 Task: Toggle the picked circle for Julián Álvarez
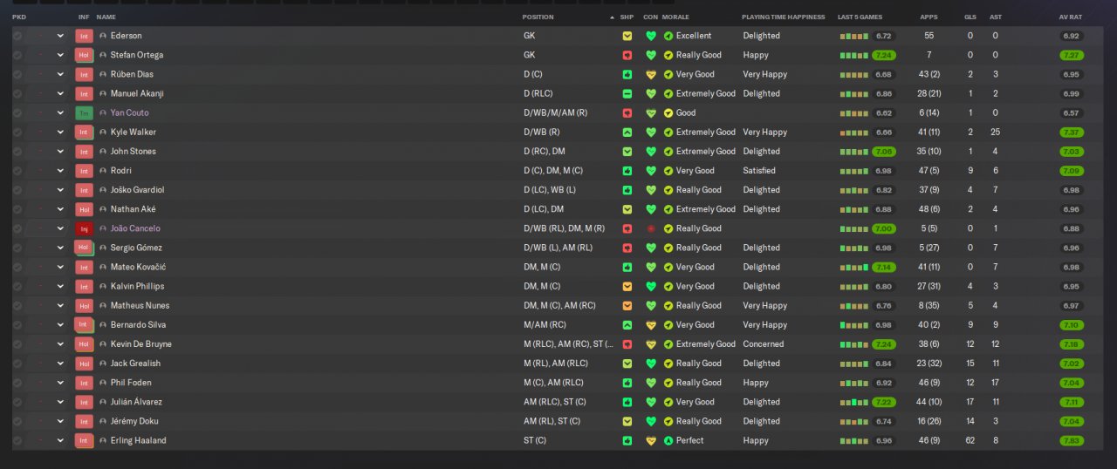point(17,402)
